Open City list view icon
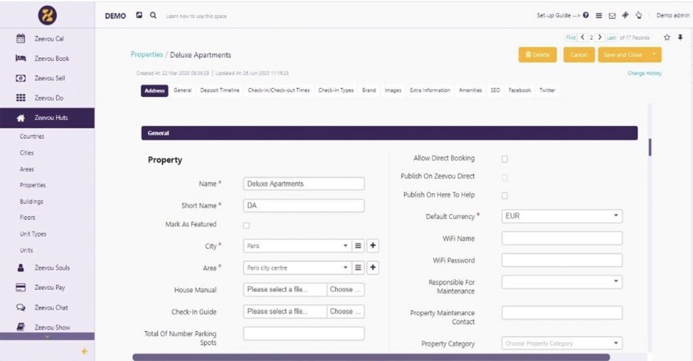The width and height of the screenshot is (693, 361). [358, 246]
